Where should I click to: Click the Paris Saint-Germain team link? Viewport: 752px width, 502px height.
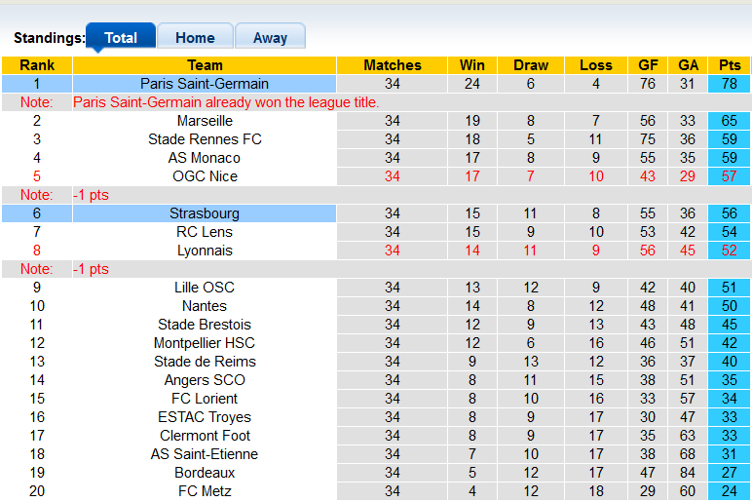[205, 84]
